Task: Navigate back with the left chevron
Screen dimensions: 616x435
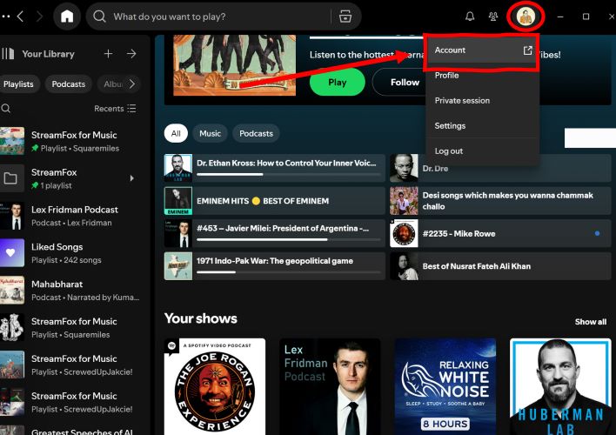Action: [20, 17]
